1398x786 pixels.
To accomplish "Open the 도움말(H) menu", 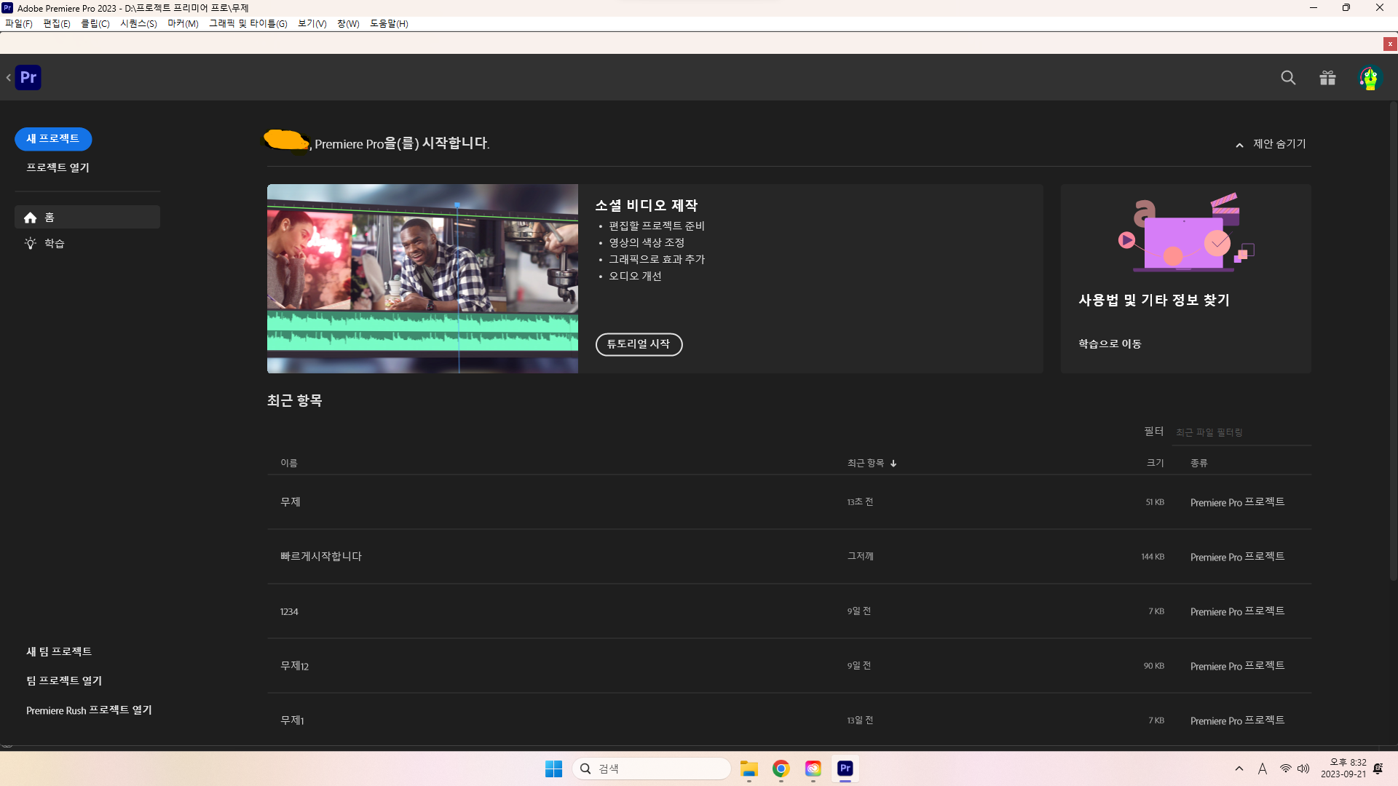I will (389, 24).
